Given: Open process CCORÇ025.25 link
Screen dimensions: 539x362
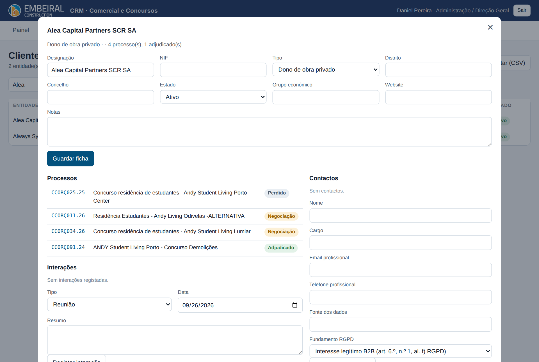Looking at the screenshot, I should [68, 193].
